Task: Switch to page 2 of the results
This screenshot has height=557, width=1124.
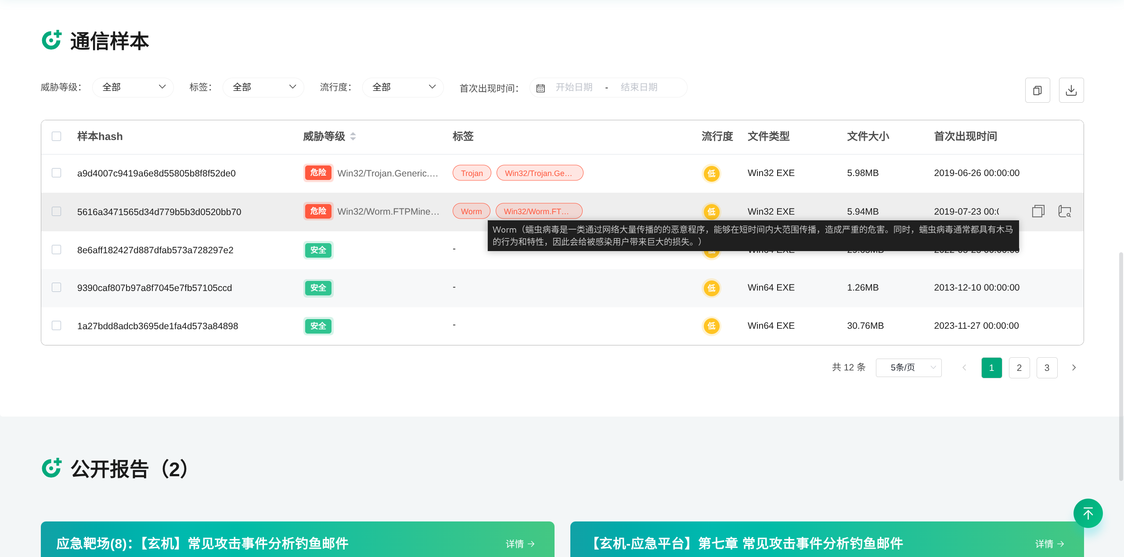Action: (x=1019, y=368)
